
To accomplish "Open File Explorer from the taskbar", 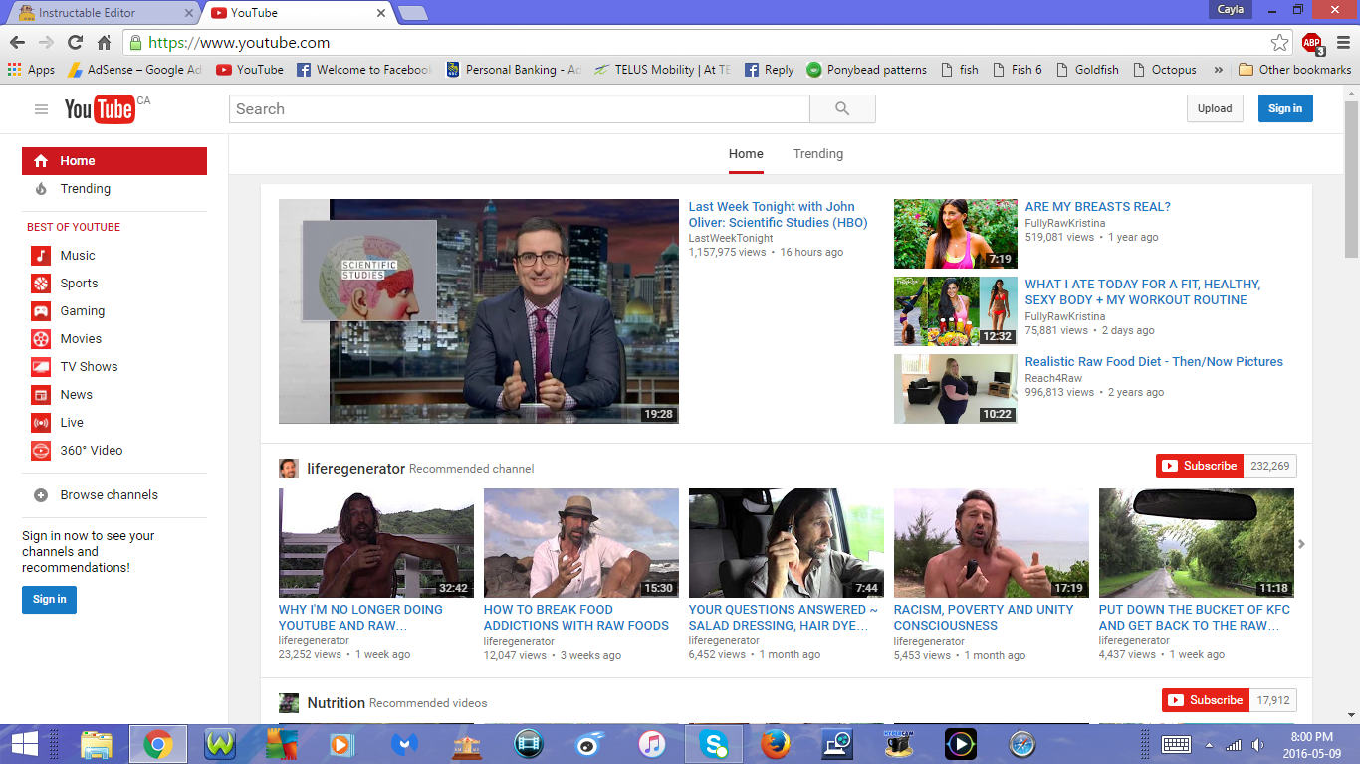I will pos(97,744).
